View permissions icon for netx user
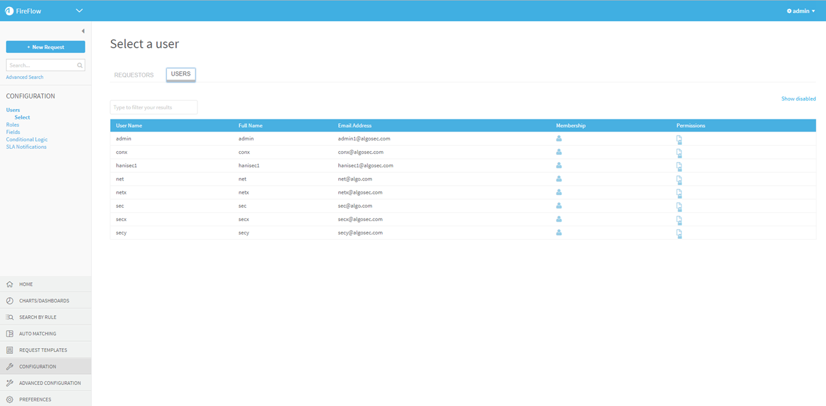The image size is (826, 406). pyautogui.click(x=679, y=193)
